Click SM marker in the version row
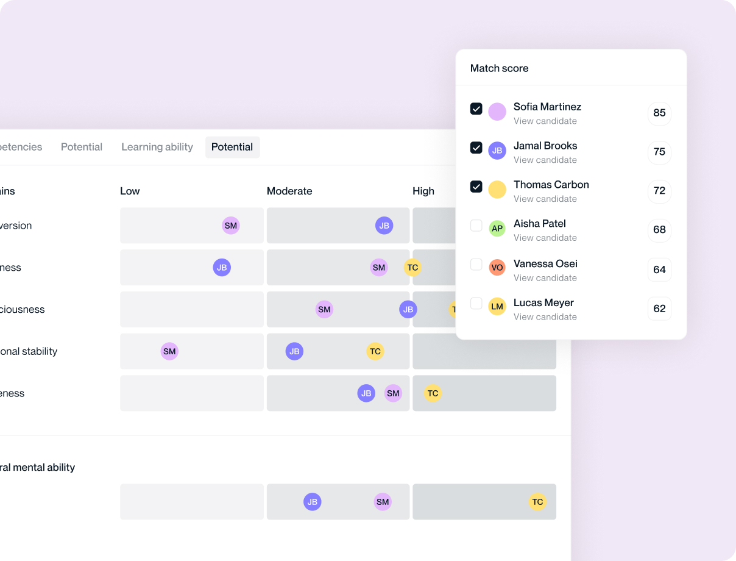This screenshot has height=561, width=736. tap(231, 226)
